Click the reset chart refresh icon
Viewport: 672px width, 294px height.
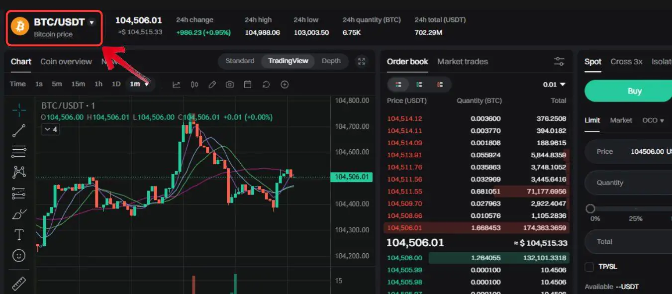click(266, 85)
